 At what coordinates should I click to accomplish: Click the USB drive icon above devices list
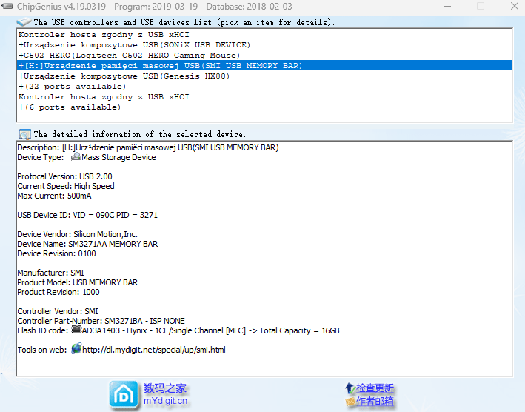(24, 22)
